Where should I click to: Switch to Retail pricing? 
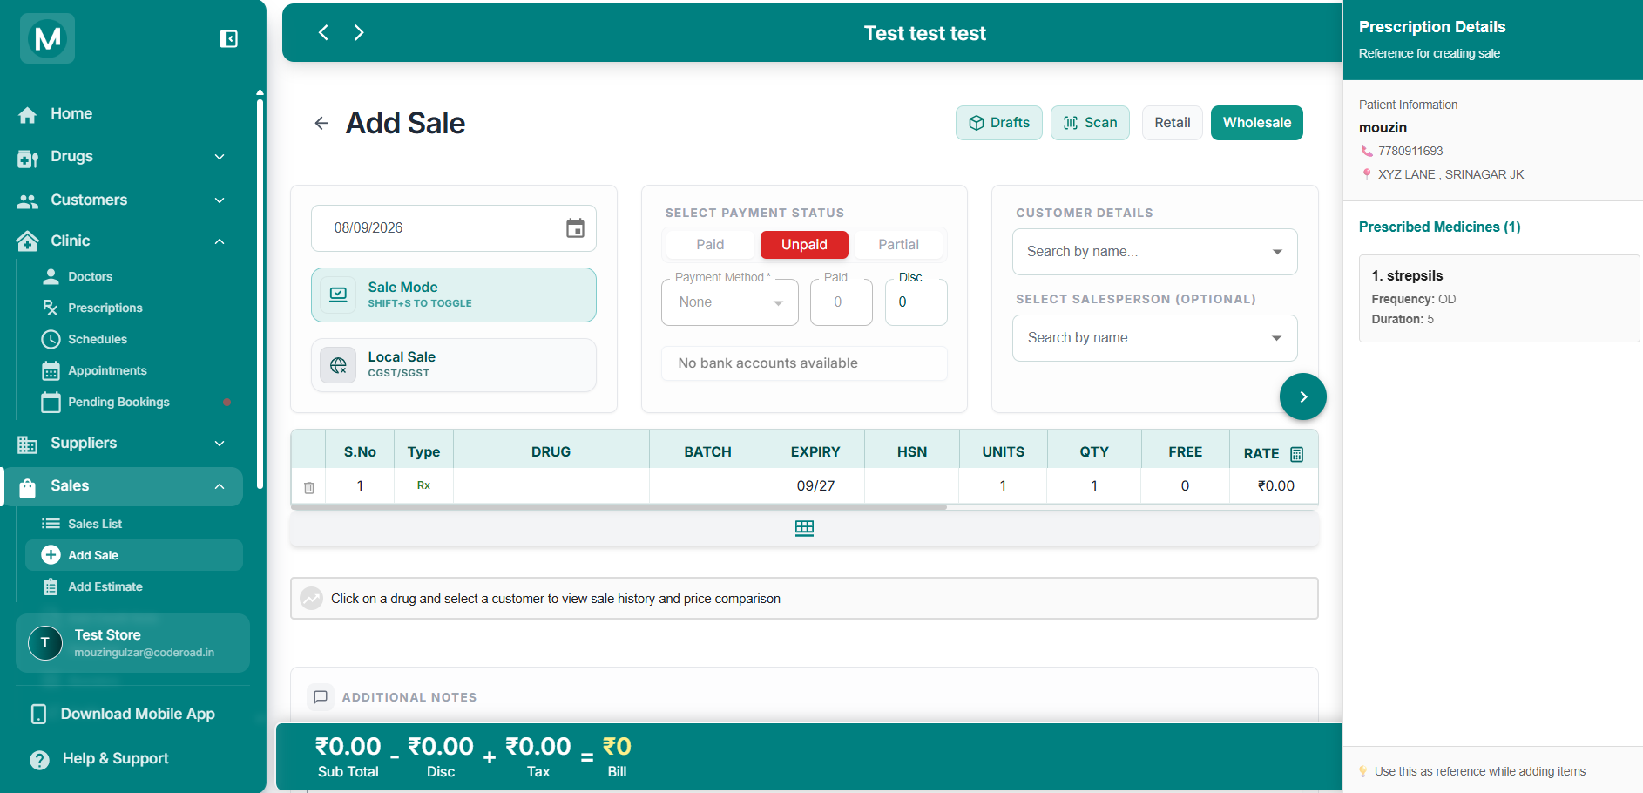1173,123
